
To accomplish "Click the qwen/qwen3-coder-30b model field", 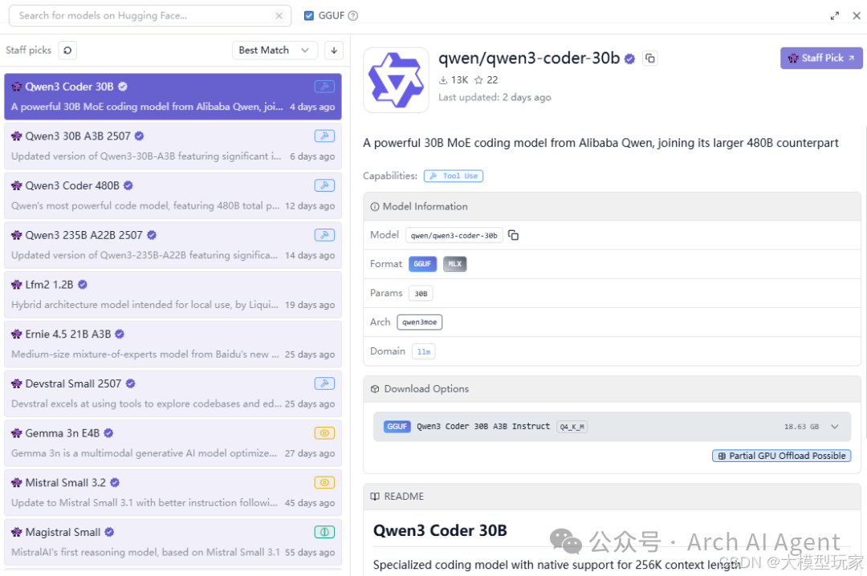I will coord(454,236).
